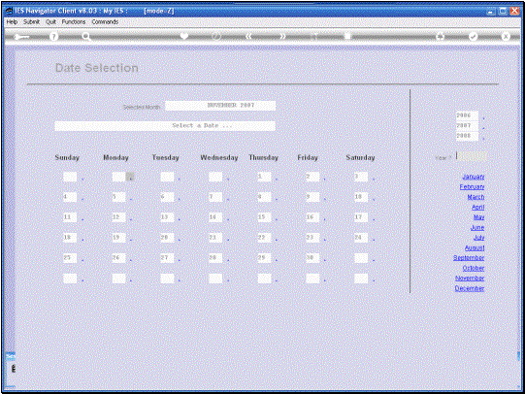
Task: Switch to March
Action: (476, 197)
